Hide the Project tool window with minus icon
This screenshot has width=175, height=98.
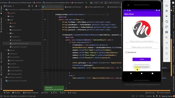(39, 6)
